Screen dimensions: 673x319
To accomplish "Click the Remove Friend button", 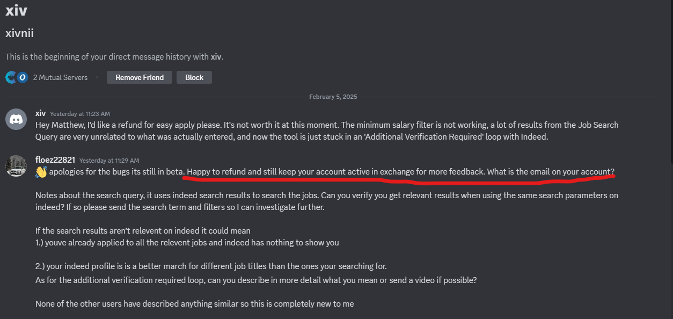I will point(139,77).
